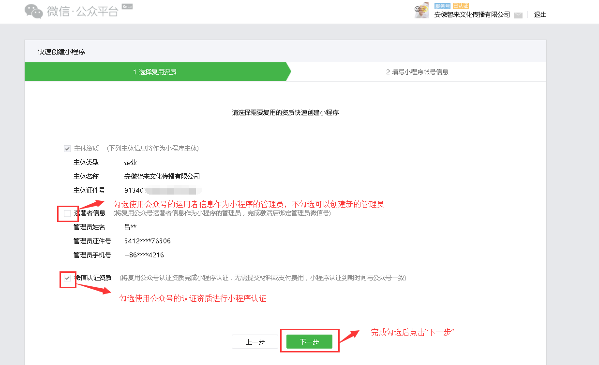This screenshot has height=365, width=599.
Task: Click the 微信·公众平台 title text
Action: pos(82,12)
